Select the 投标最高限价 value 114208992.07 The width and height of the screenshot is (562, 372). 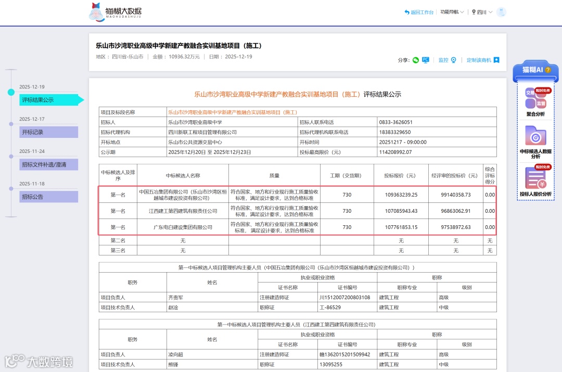point(395,152)
